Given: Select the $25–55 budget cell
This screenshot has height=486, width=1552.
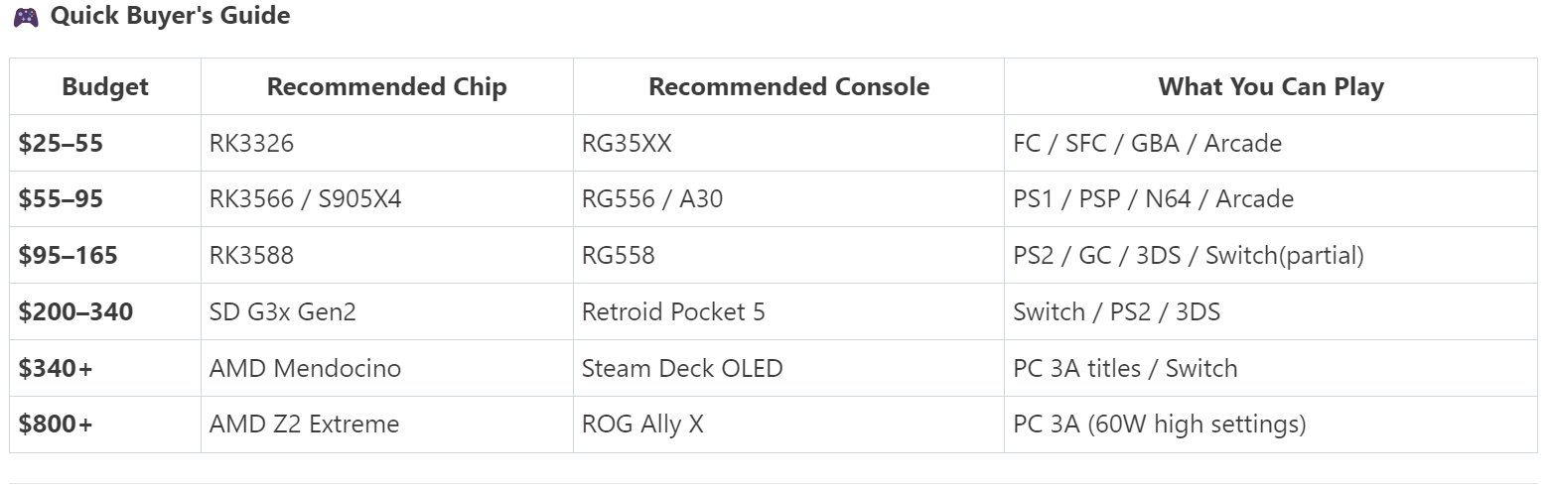Looking at the screenshot, I should pos(61,144).
